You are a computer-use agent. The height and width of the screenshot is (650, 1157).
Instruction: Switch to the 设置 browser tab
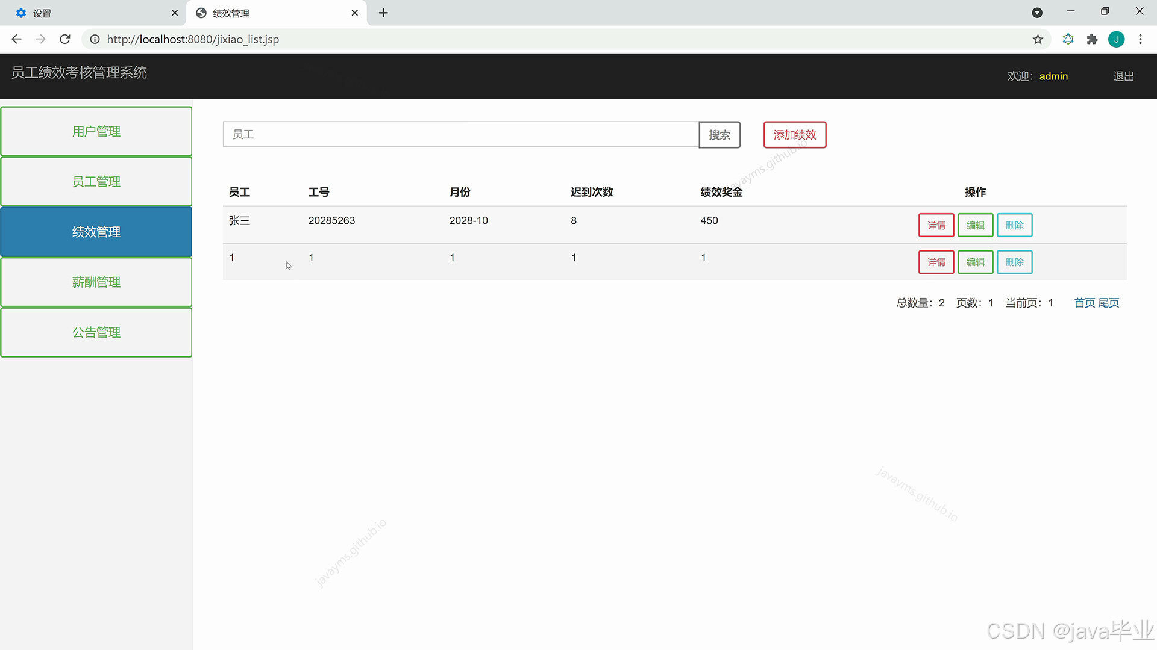93,13
